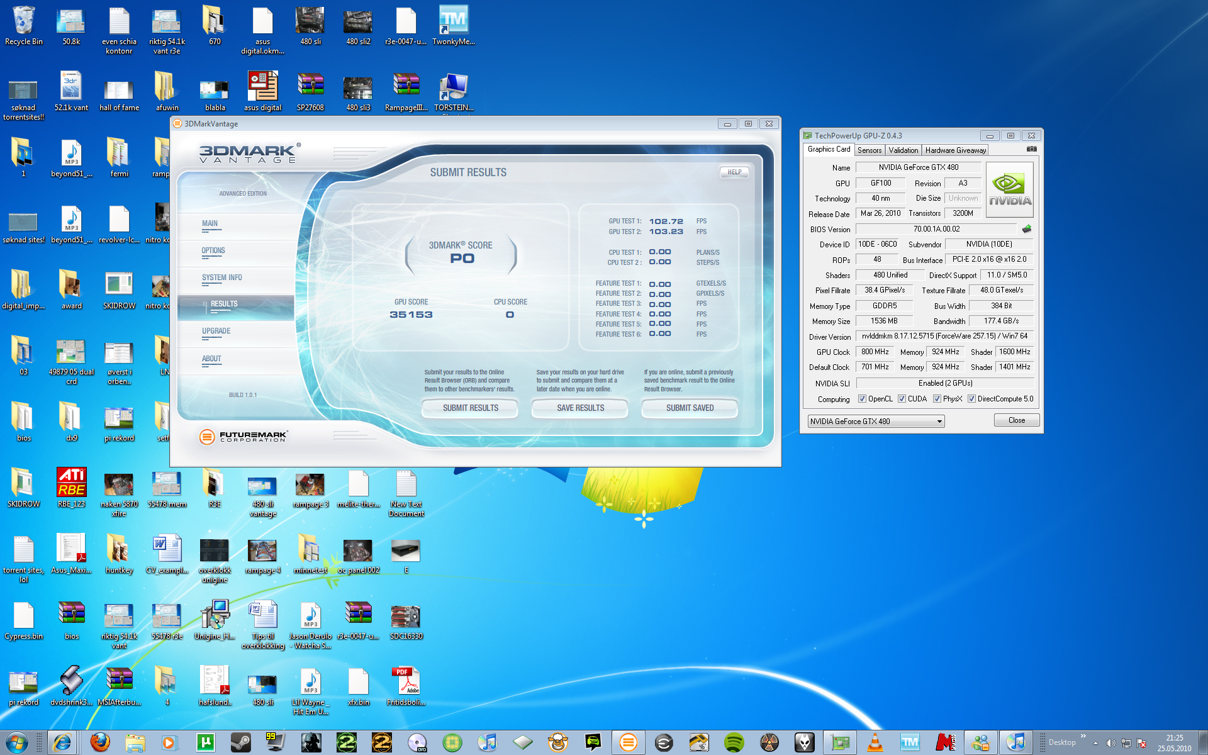This screenshot has width=1208, height=755.
Task: Open Spotify from the taskbar
Action: (x=734, y=742)
